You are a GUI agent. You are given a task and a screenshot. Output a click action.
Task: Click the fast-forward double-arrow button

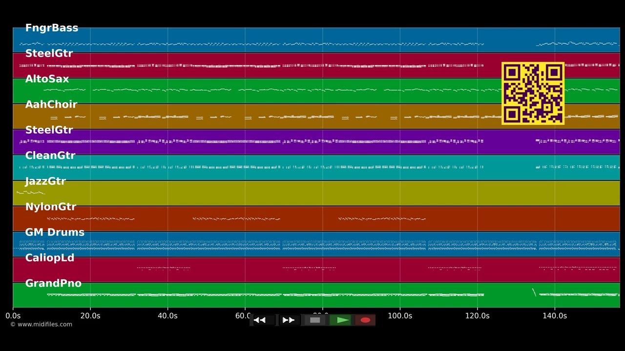(x=289, y=320)
